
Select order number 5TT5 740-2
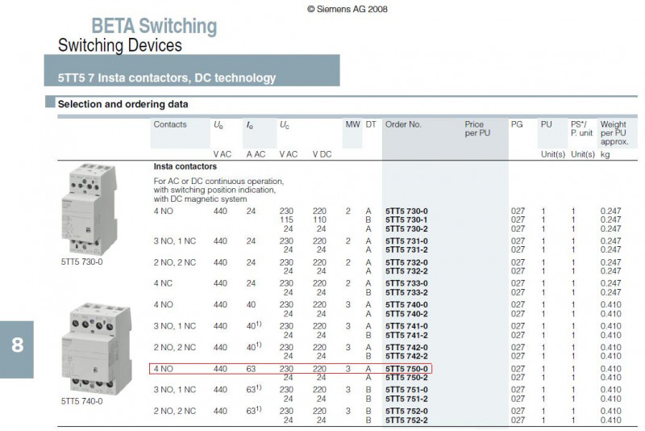[406, 314]
